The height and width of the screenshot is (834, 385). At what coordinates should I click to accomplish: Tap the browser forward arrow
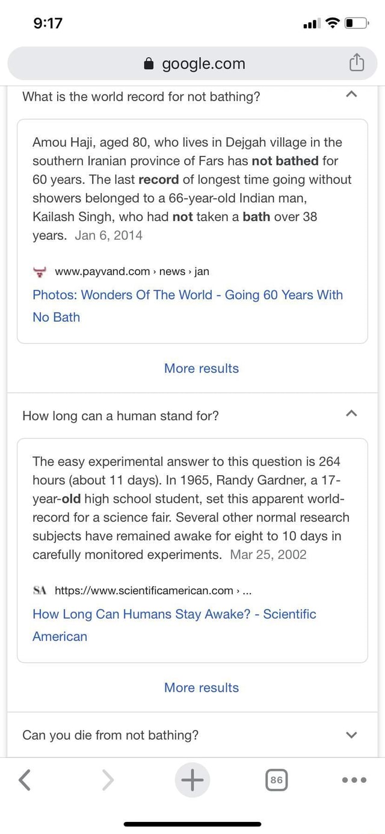(108, 780)
